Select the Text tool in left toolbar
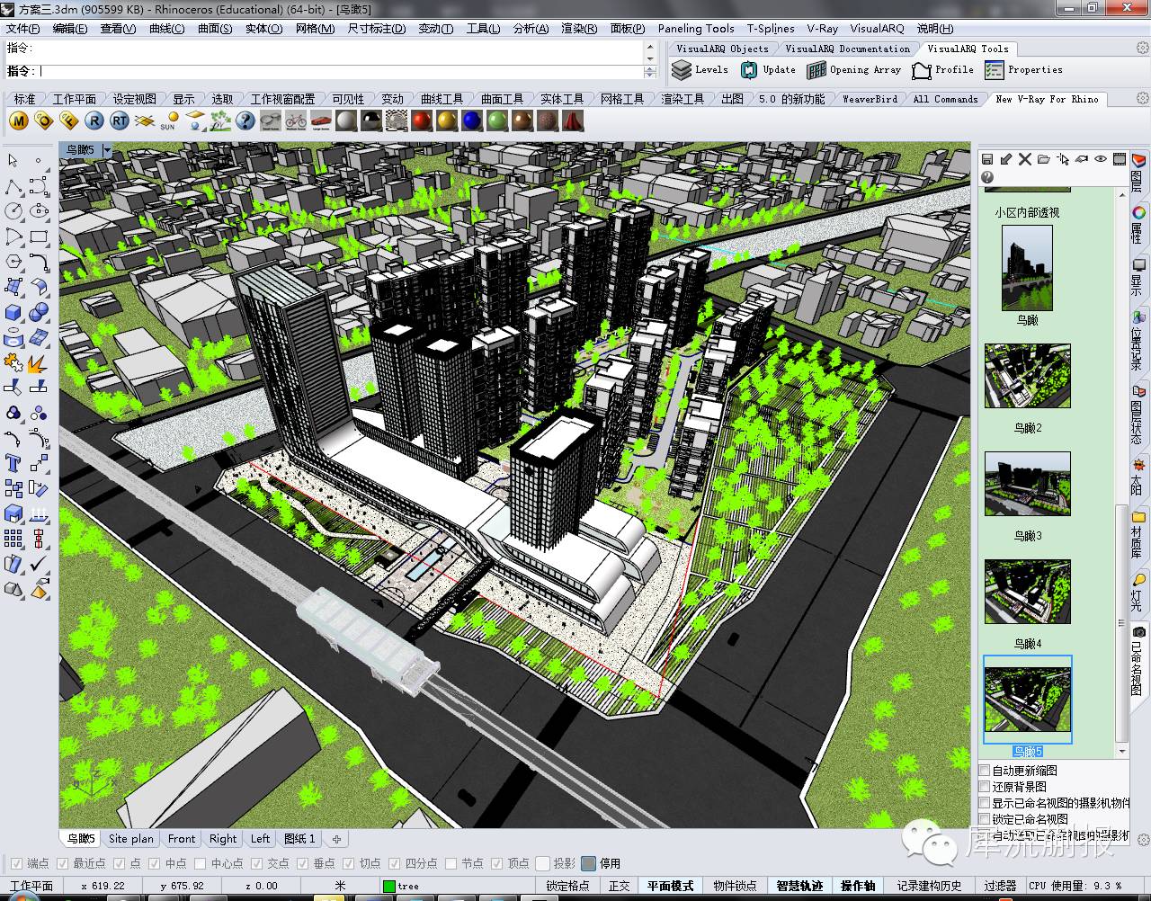Viewport: 1151px width, 901px height. coord(13,463)
